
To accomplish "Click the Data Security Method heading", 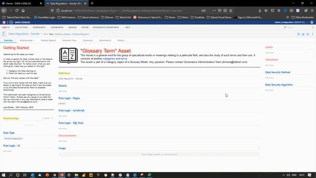I will [277, 72].
